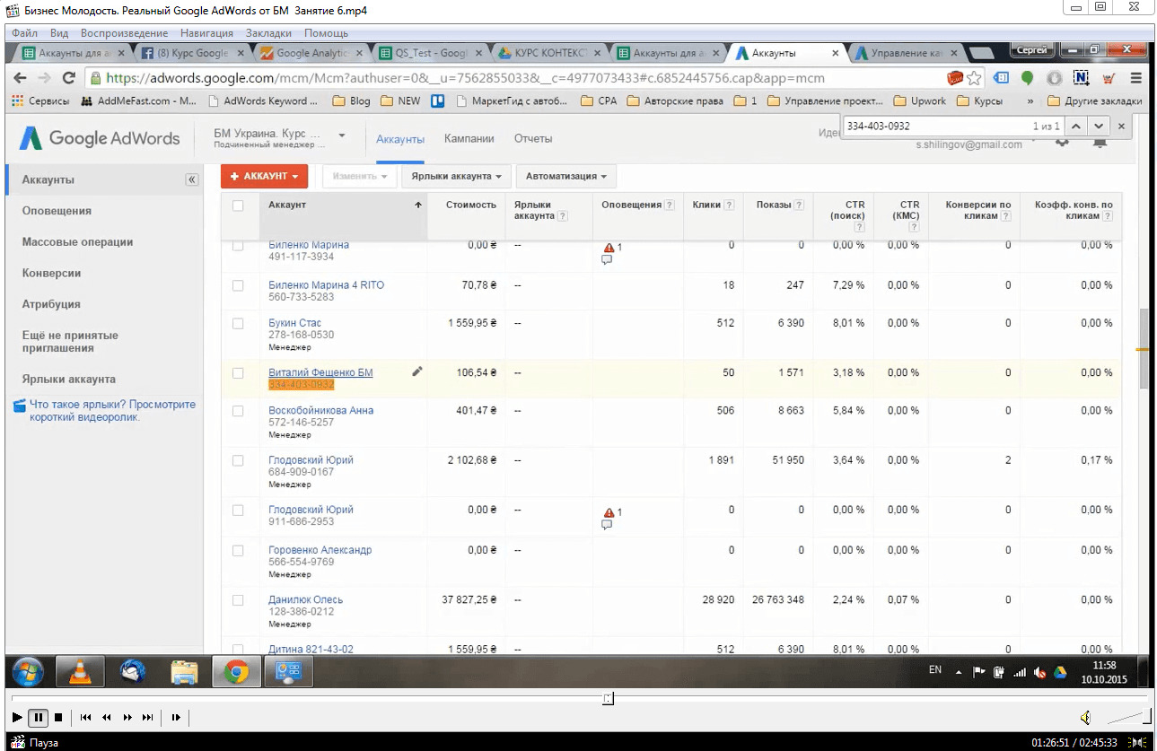Open the Виталий Фещенко БМ account link
Image resolution: width=1157 pixels, height=751 pixels.
pyautogui.click(x=320, y=372)
